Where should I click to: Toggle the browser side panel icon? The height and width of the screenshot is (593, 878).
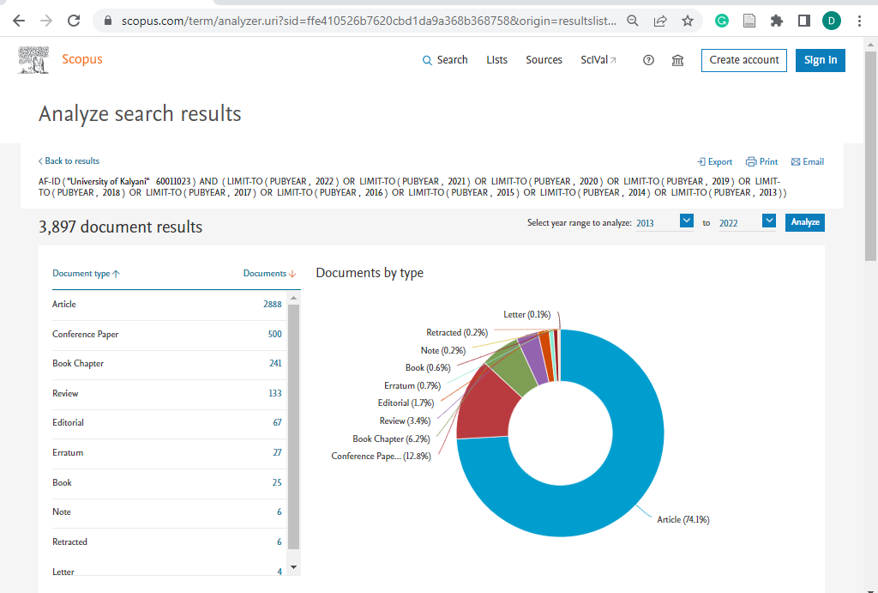804,21
